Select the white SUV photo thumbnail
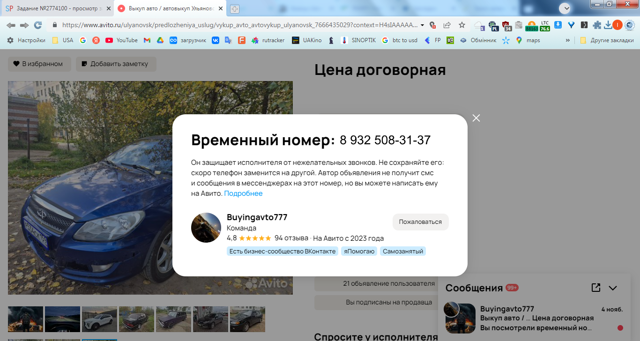Viewport: 640px width, 341px height. [99, 319]
